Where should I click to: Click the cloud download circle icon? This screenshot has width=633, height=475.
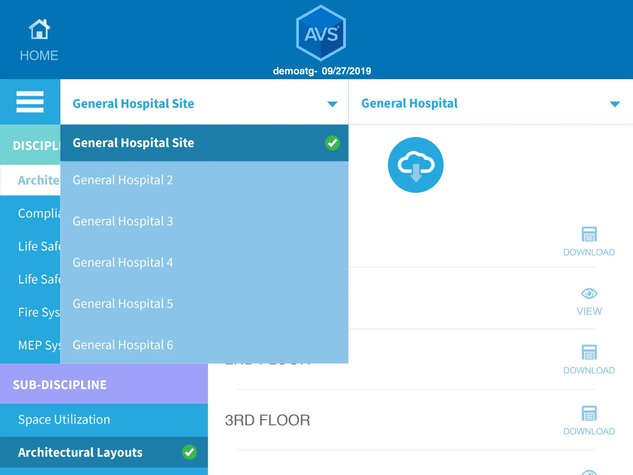coord(416,165)
